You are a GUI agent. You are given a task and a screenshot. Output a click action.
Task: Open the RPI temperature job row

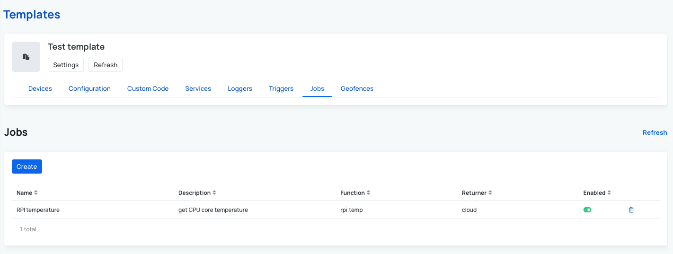tap(38, 210)
